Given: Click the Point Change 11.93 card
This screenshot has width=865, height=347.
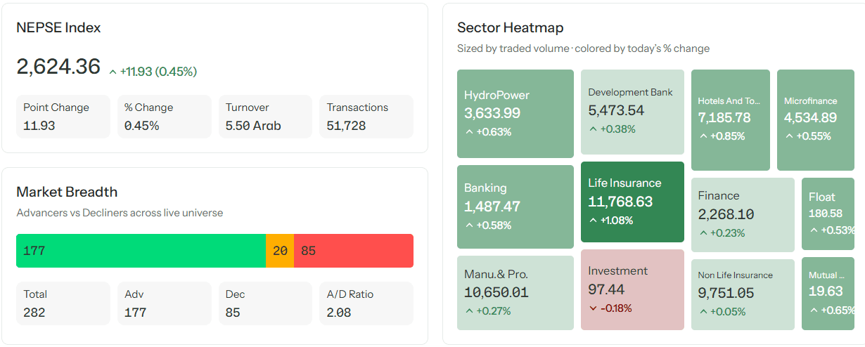Looking at the screenshot, I should tap(63, 117).
